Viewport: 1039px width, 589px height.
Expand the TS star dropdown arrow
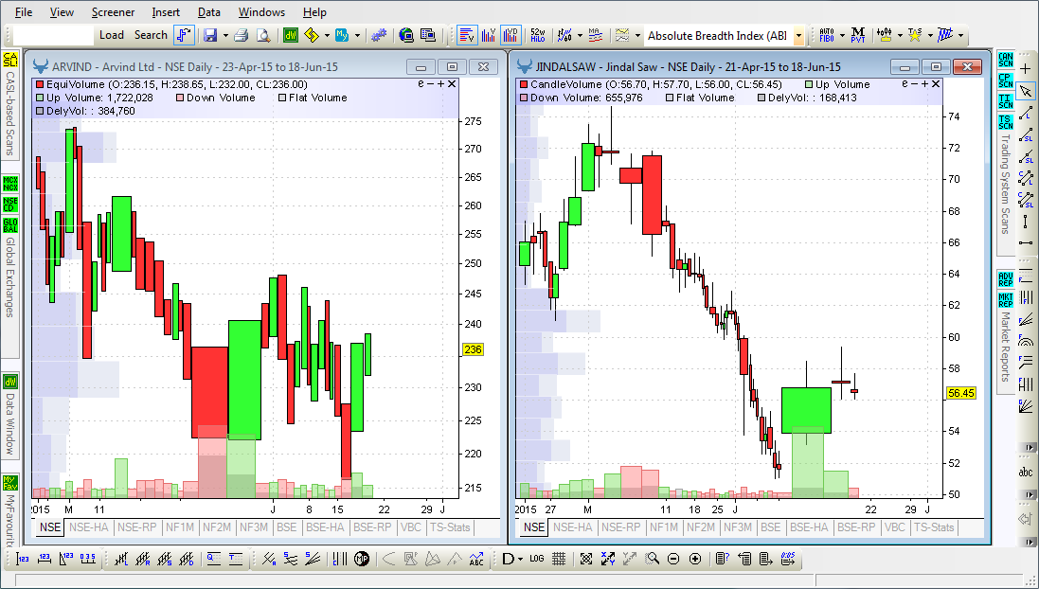[930, 36]
